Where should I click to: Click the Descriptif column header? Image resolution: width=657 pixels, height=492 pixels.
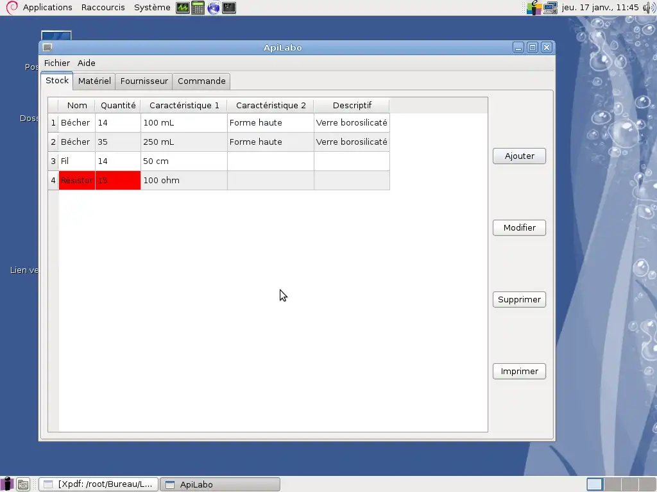352,106
